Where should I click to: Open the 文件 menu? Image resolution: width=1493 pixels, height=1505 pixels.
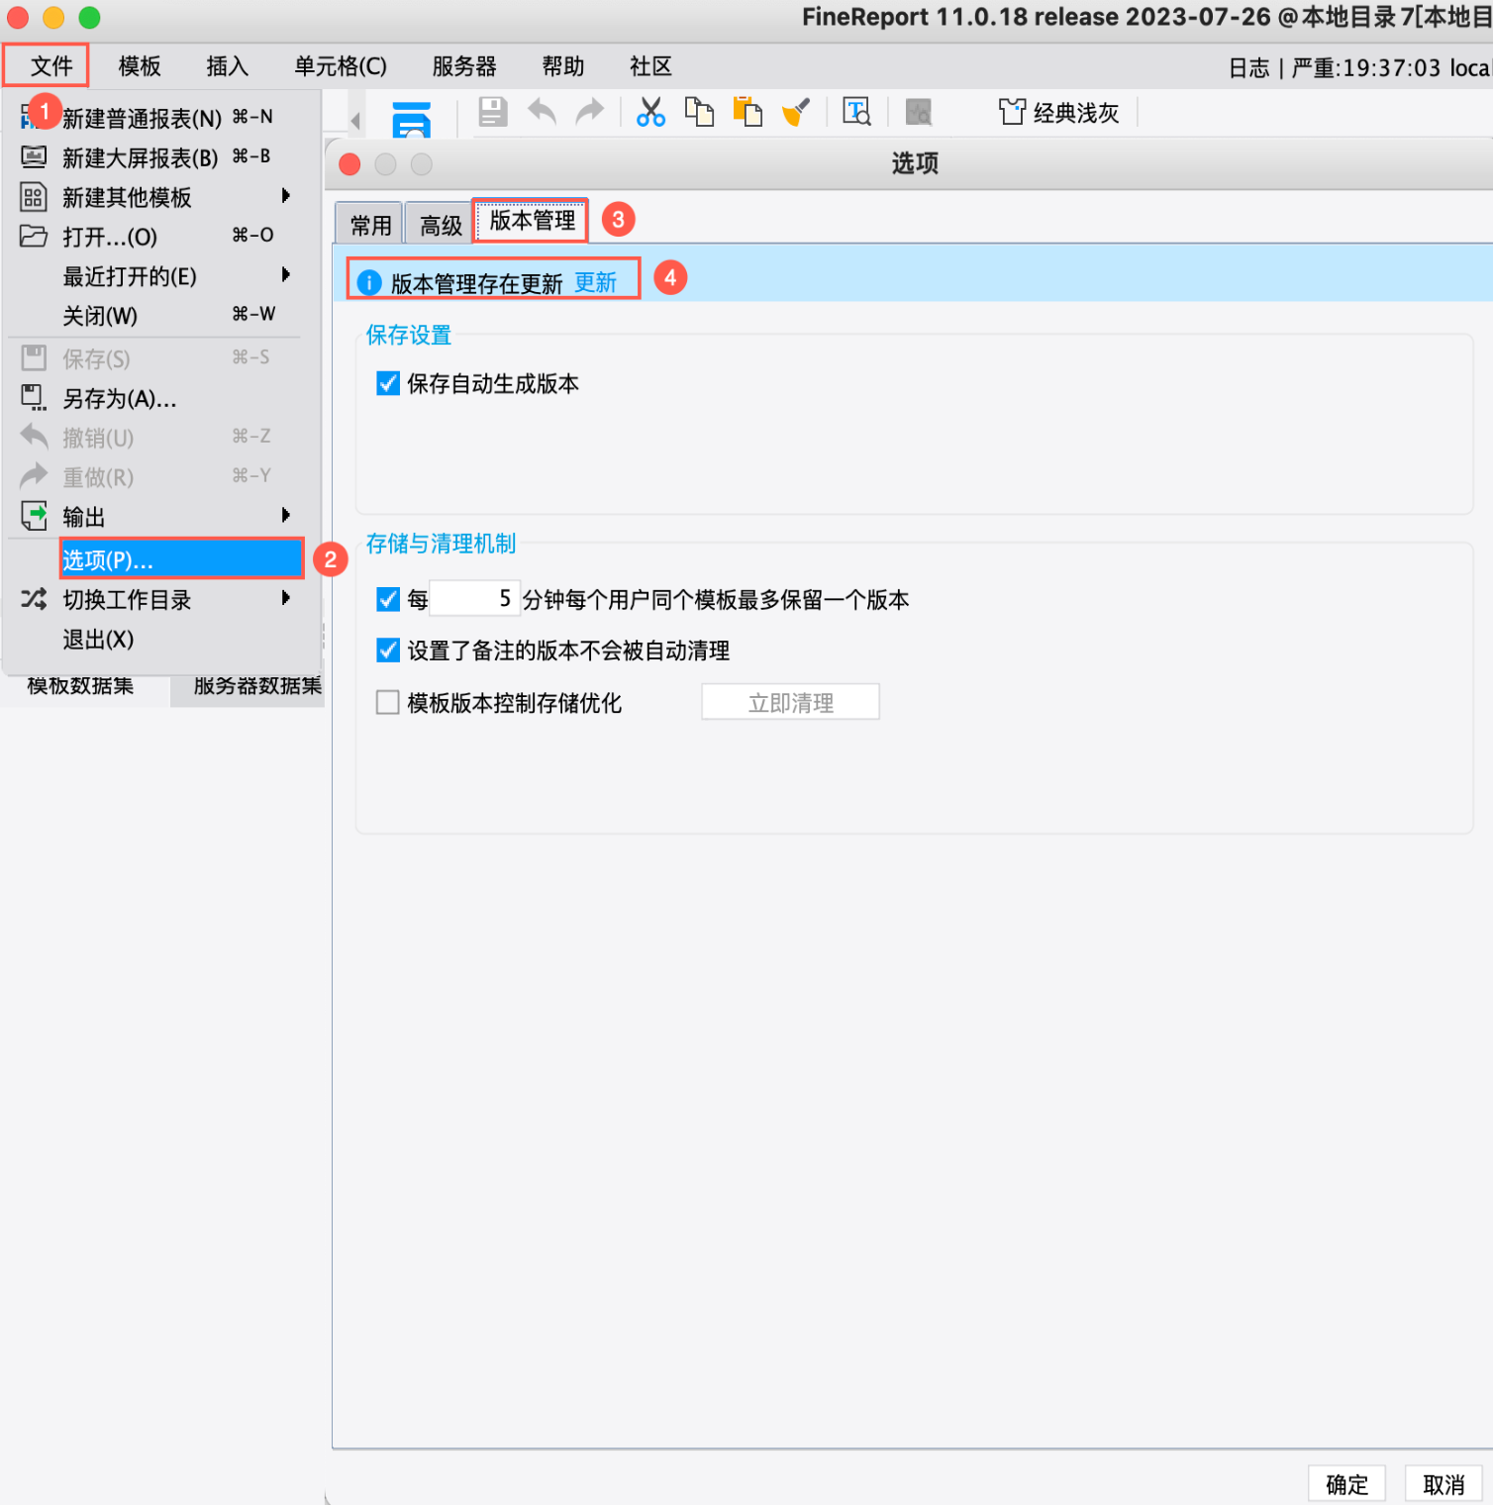[51, 66]
